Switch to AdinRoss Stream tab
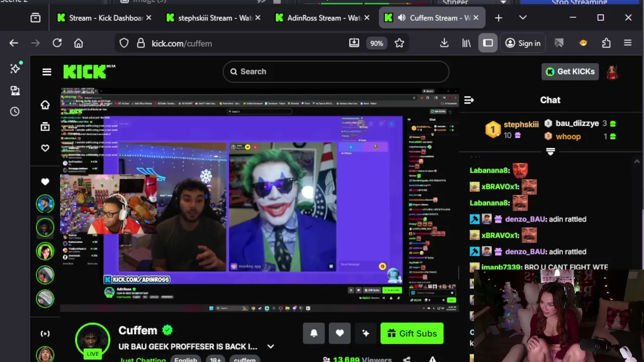This screenshot has height=362, width=644. coord(323,18)
